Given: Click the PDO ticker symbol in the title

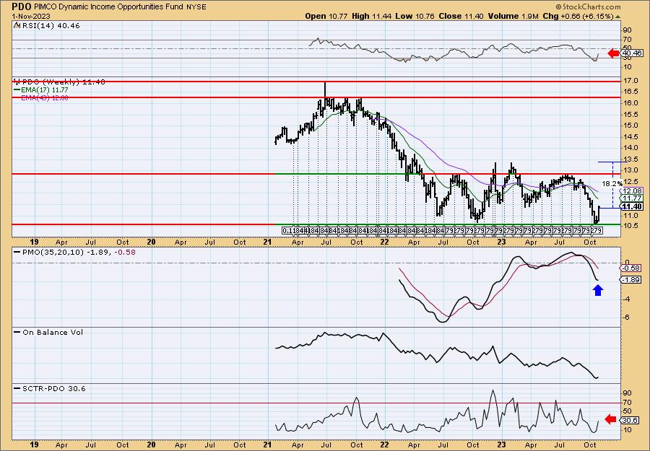Looking at the screenshot, I should (22, 6).
